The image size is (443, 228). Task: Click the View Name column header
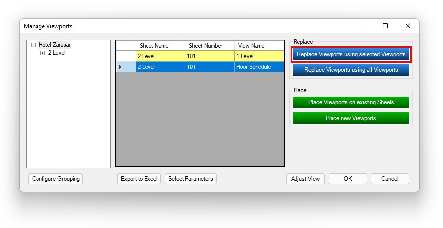(259, 46)
